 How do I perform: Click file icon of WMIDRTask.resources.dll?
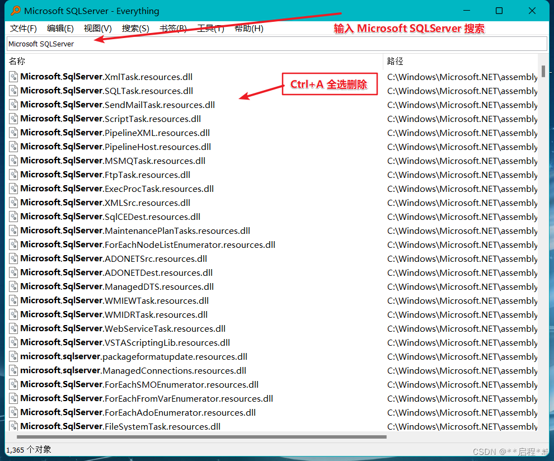click(13, 315)
